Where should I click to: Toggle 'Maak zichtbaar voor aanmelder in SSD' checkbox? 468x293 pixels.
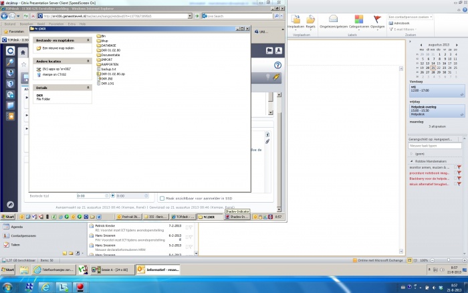tap(162, 198)
